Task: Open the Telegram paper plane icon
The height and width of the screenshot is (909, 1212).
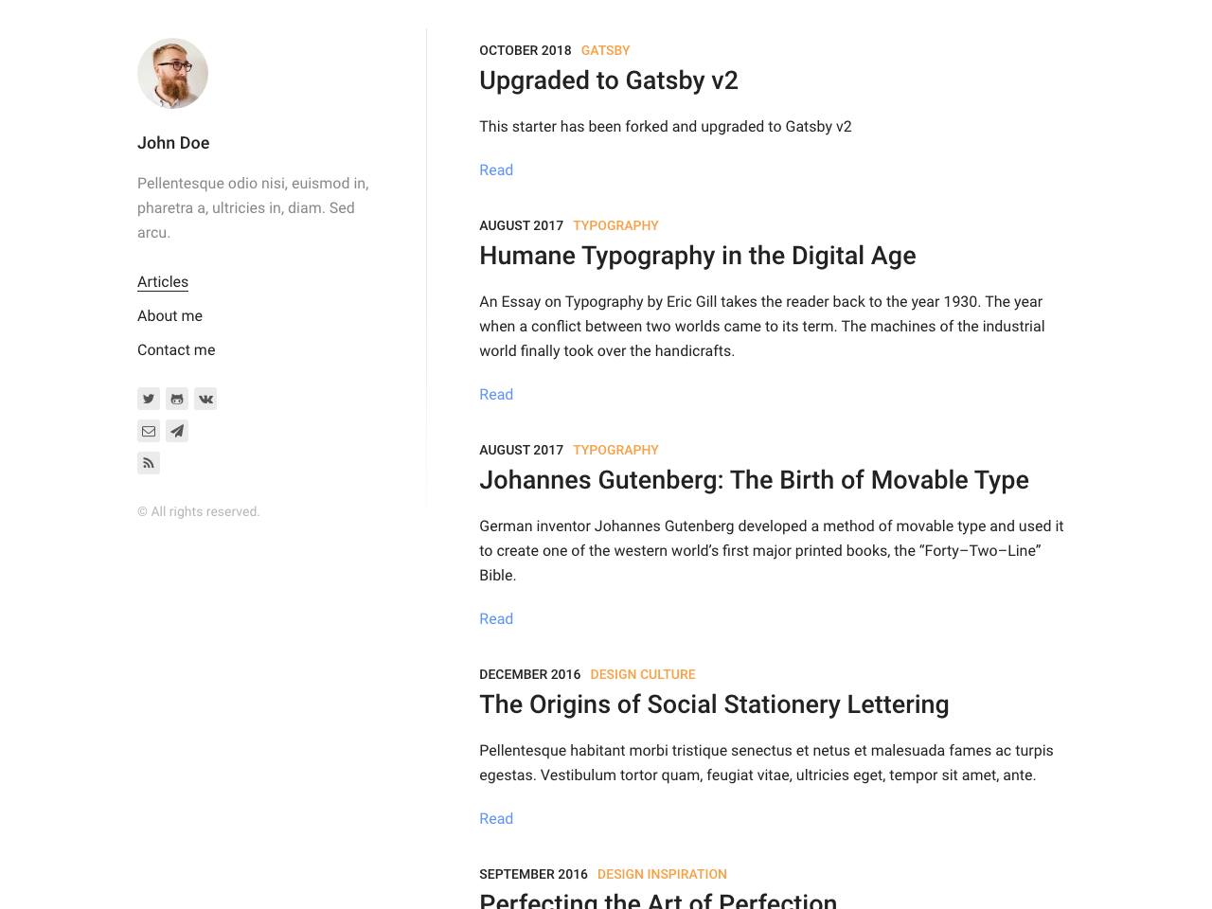Action: point(177,431)
